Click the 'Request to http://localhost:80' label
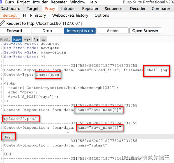The height and width of the screenshot is (163, 174). [x=33, y=23]
